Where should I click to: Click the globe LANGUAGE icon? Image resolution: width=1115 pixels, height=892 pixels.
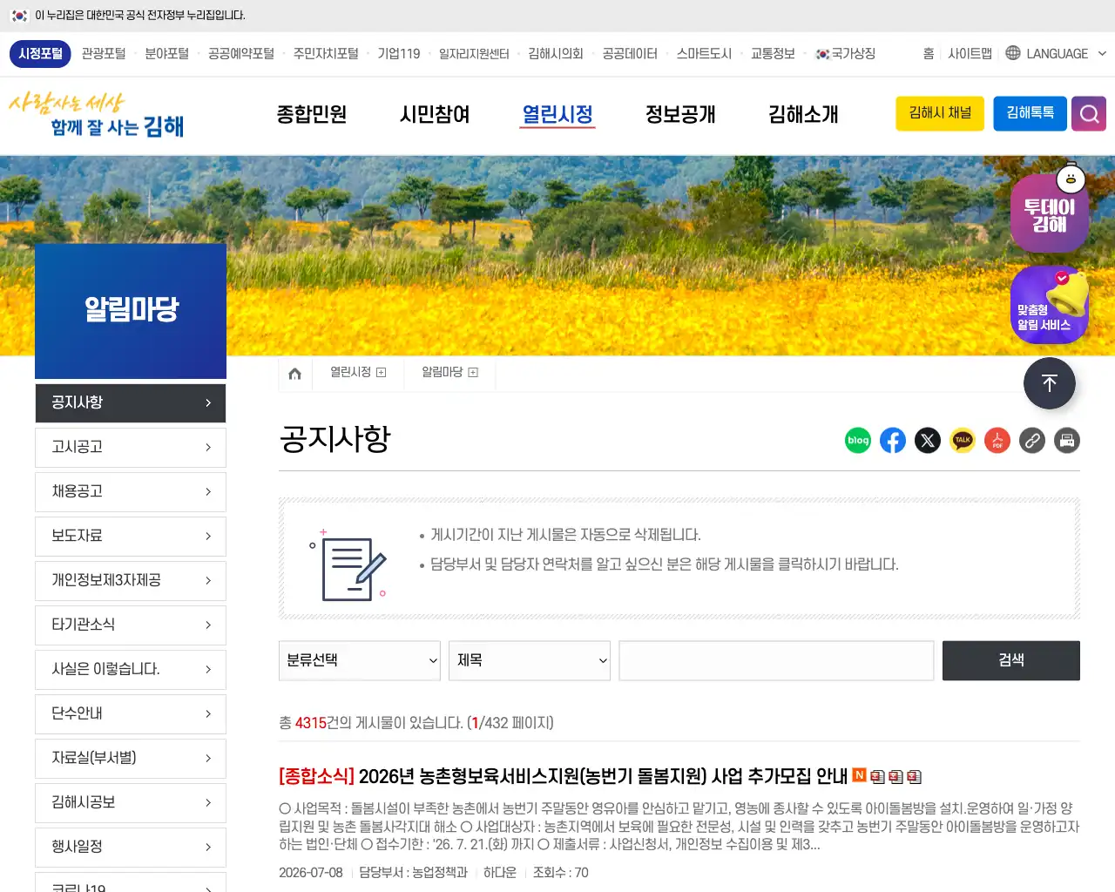[1013, 53]
